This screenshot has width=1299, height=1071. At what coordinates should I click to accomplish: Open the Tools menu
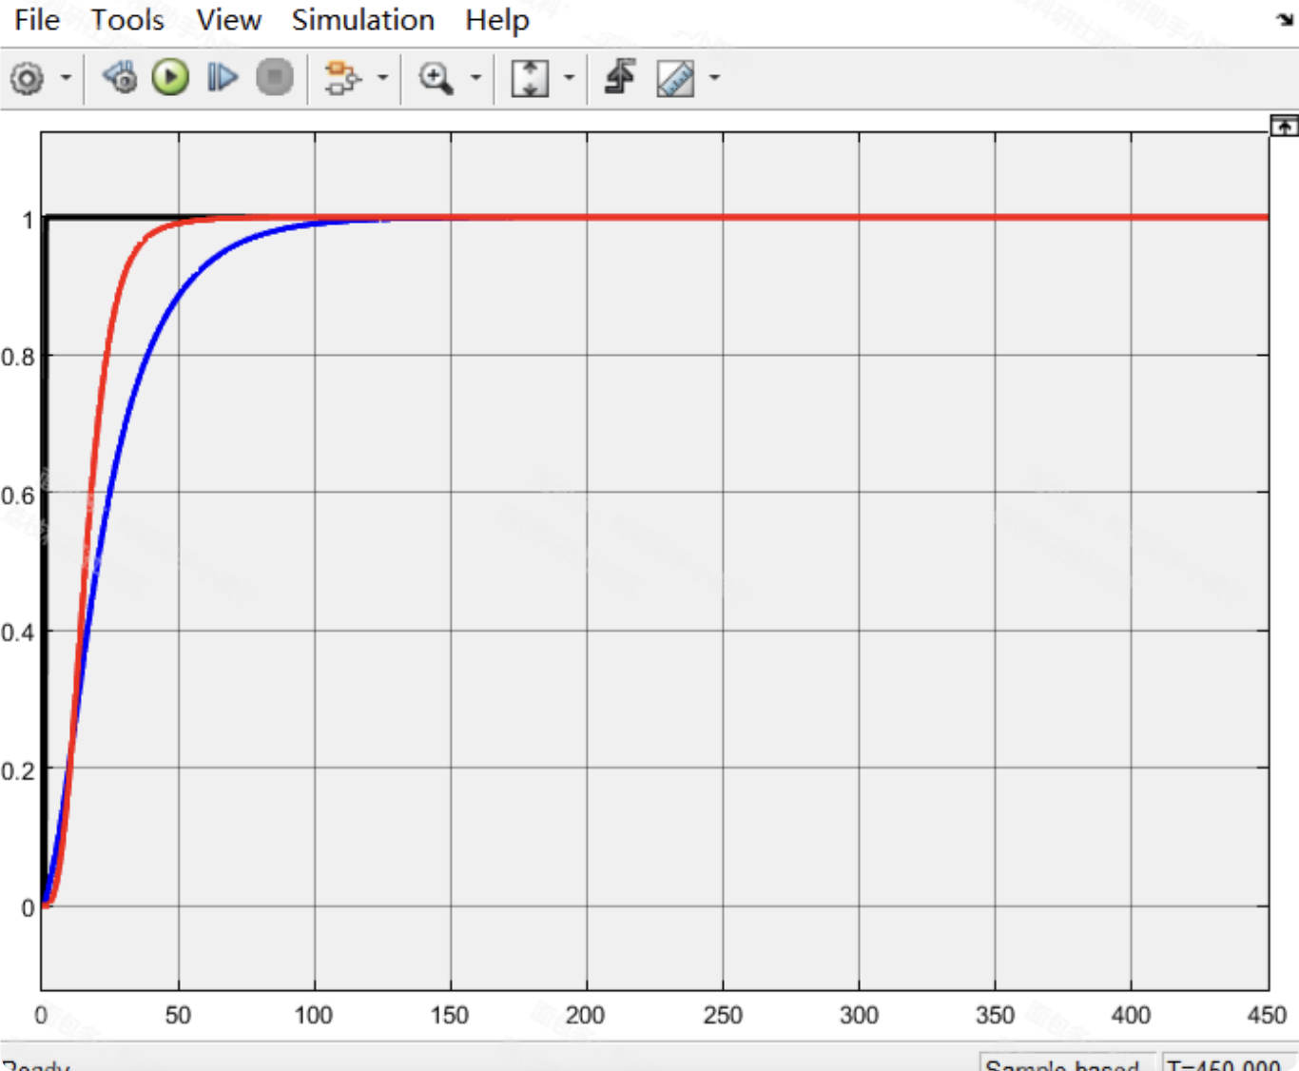coord(127,20)
